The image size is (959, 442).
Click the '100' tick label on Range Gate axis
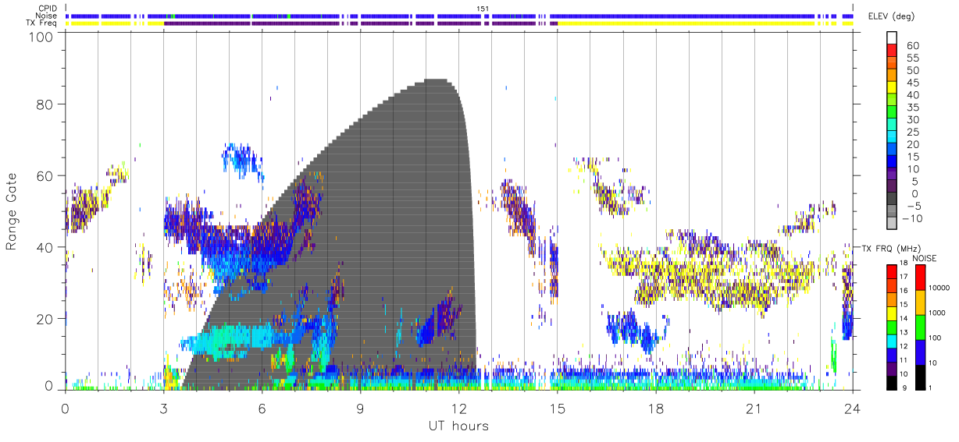[41, 37]
